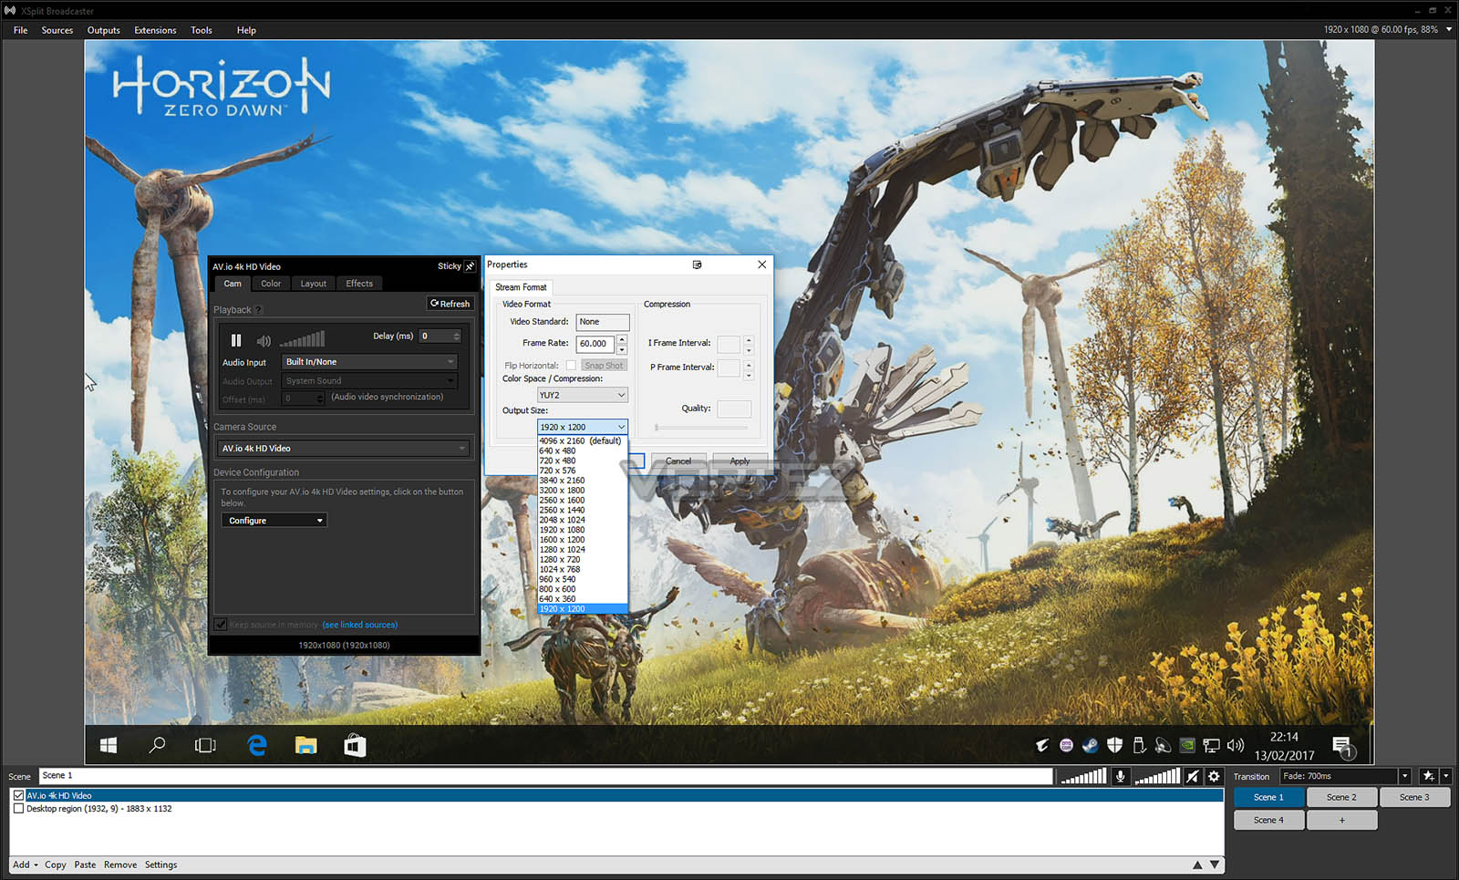
Task: Click the Properties dialog context help icon
Action: click(x=698, y=264)
